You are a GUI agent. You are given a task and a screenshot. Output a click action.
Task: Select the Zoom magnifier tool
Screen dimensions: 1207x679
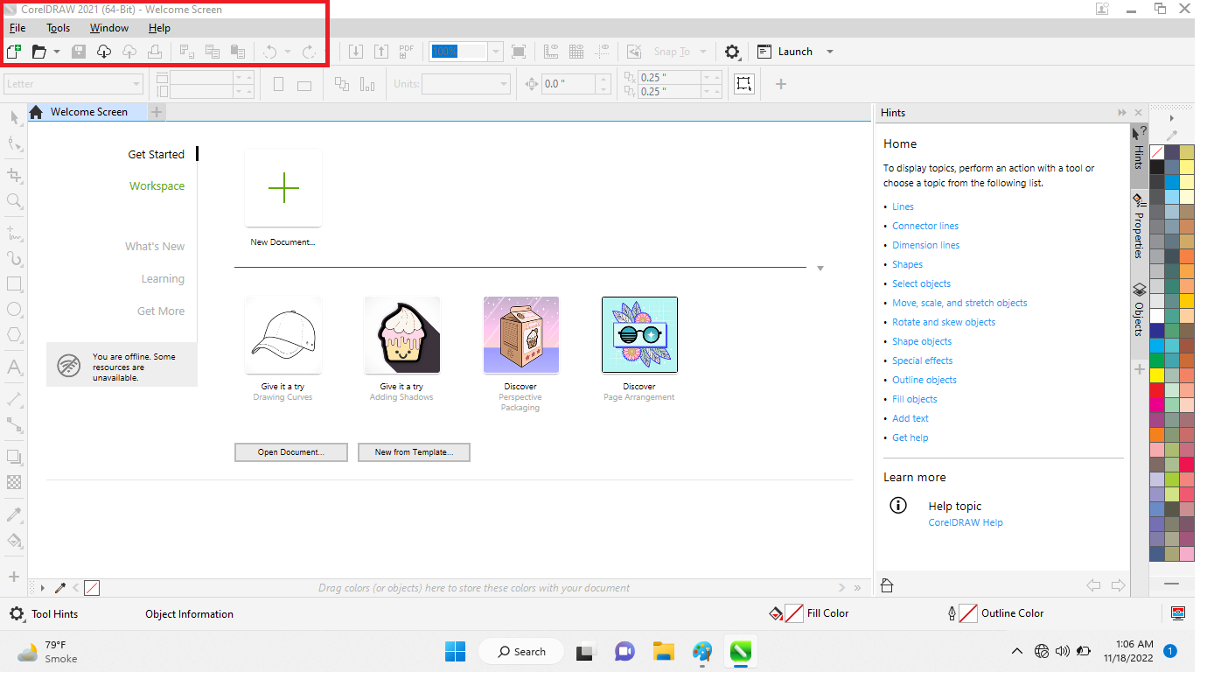click(14, 201)
